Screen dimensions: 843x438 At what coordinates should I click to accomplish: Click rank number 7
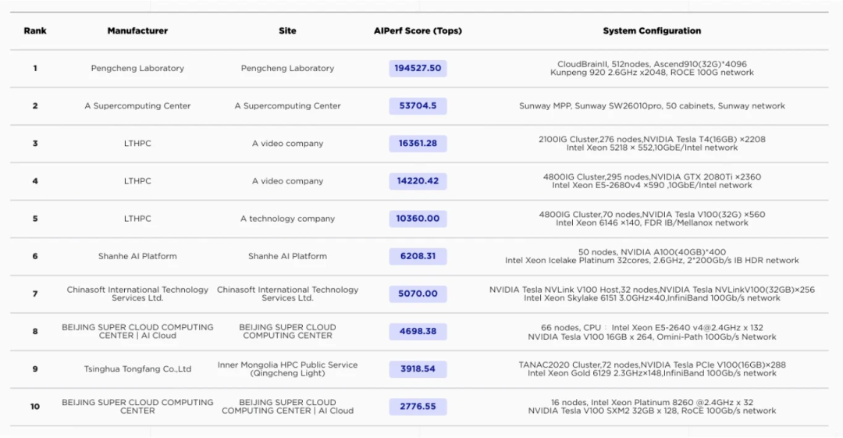pos(35,294)
